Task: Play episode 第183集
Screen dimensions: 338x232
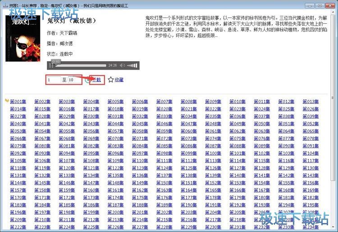Action: 18,205
